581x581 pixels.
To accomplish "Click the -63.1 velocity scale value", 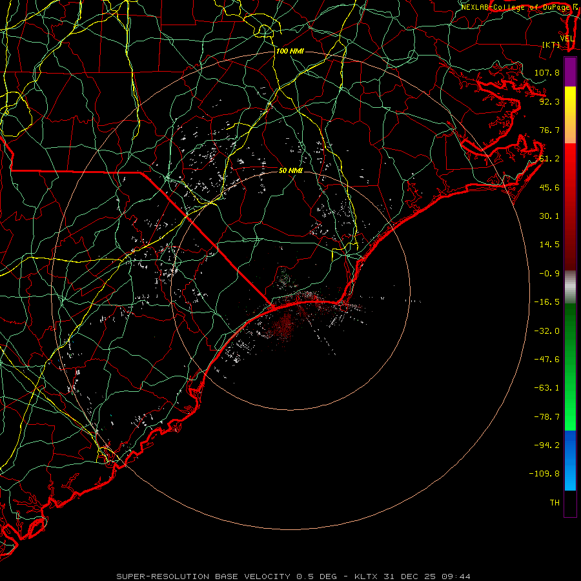I will tap(547, 388).
